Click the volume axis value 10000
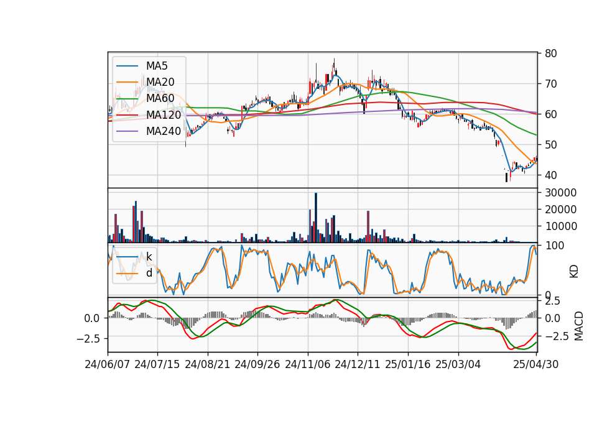 pos(561,226)
